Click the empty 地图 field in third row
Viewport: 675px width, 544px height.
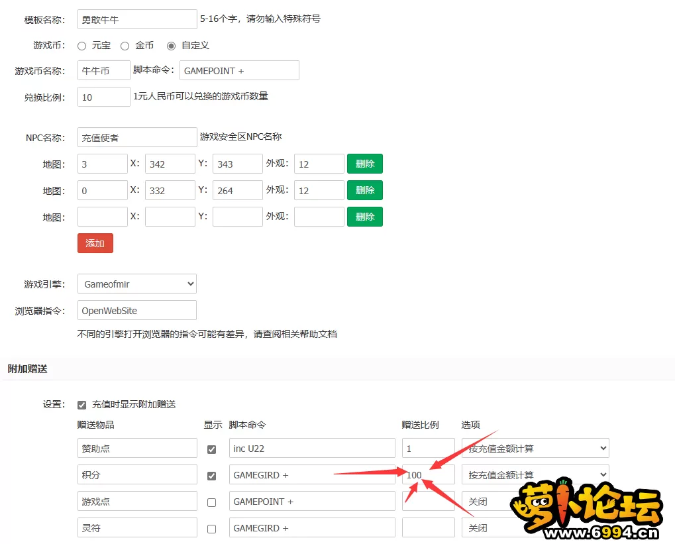pos(103,217)
